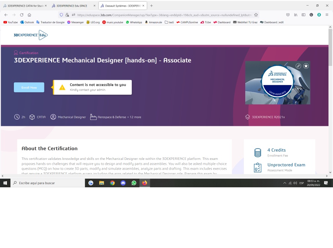Show hidden system tray icons

(284, 183)
